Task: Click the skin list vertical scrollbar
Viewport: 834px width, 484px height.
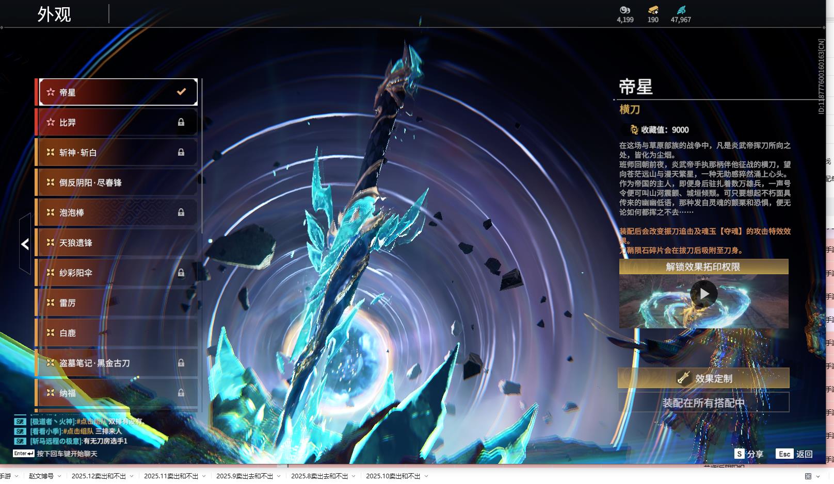Action: coord(201,156)
